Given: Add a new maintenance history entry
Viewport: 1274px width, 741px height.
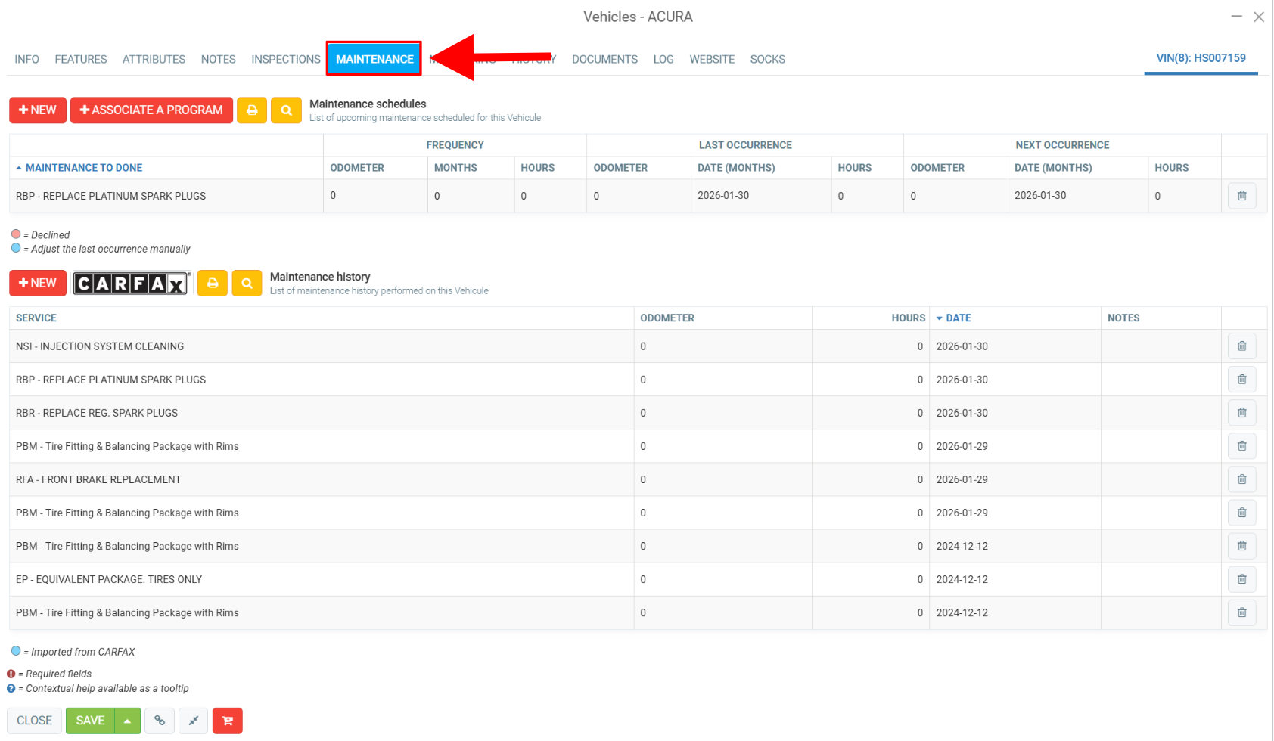Looking at the screenshot, I should point(38,284).
